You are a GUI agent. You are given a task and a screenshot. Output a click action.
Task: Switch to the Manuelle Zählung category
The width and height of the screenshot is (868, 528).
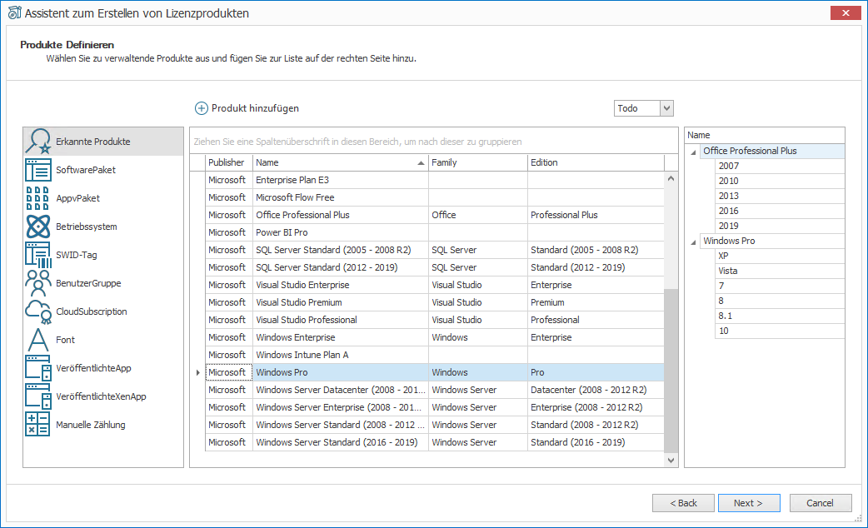coord(103,425)
